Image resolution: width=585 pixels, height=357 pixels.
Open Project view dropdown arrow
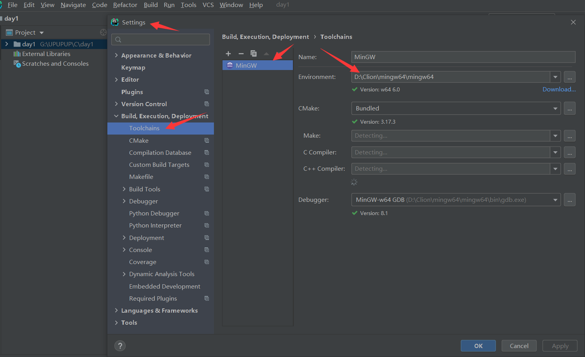pyautogui.click(x=42, y=33)
